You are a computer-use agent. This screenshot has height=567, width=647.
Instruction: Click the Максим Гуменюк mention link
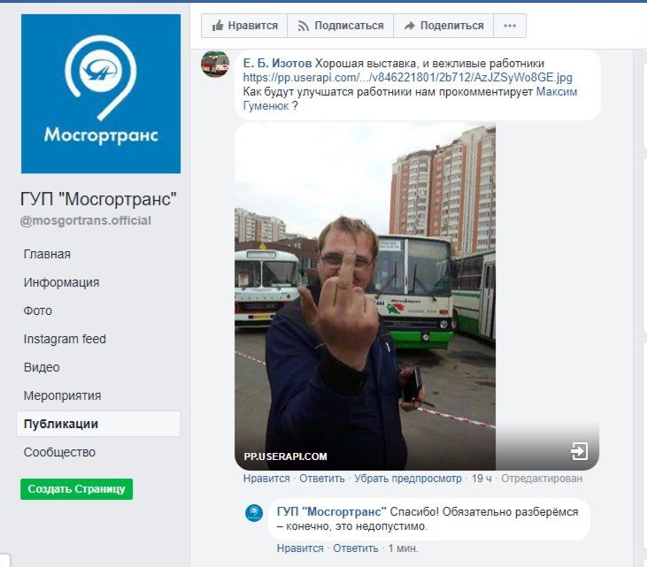click(410, 99)
